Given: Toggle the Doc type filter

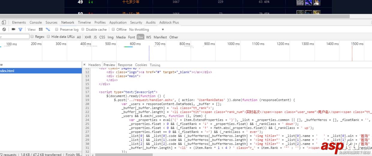Looking at the screenshot, I should tap(140, 37).
